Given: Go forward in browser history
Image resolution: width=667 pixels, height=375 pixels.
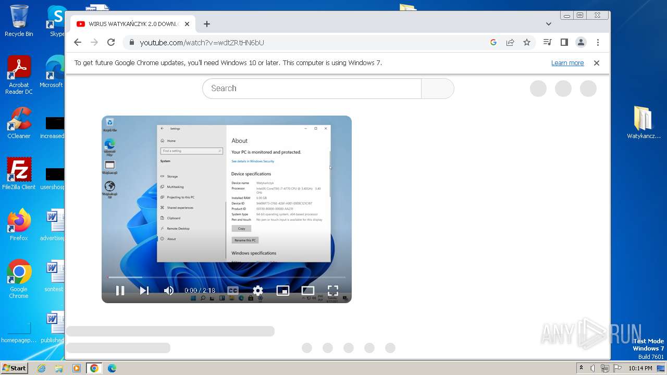Looking at the screenshot, I should 94,42.
